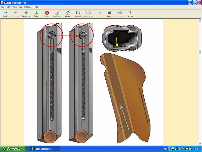Open the View menu
Viewport: 202px width, 152px height.
click(x=14, y=7)
